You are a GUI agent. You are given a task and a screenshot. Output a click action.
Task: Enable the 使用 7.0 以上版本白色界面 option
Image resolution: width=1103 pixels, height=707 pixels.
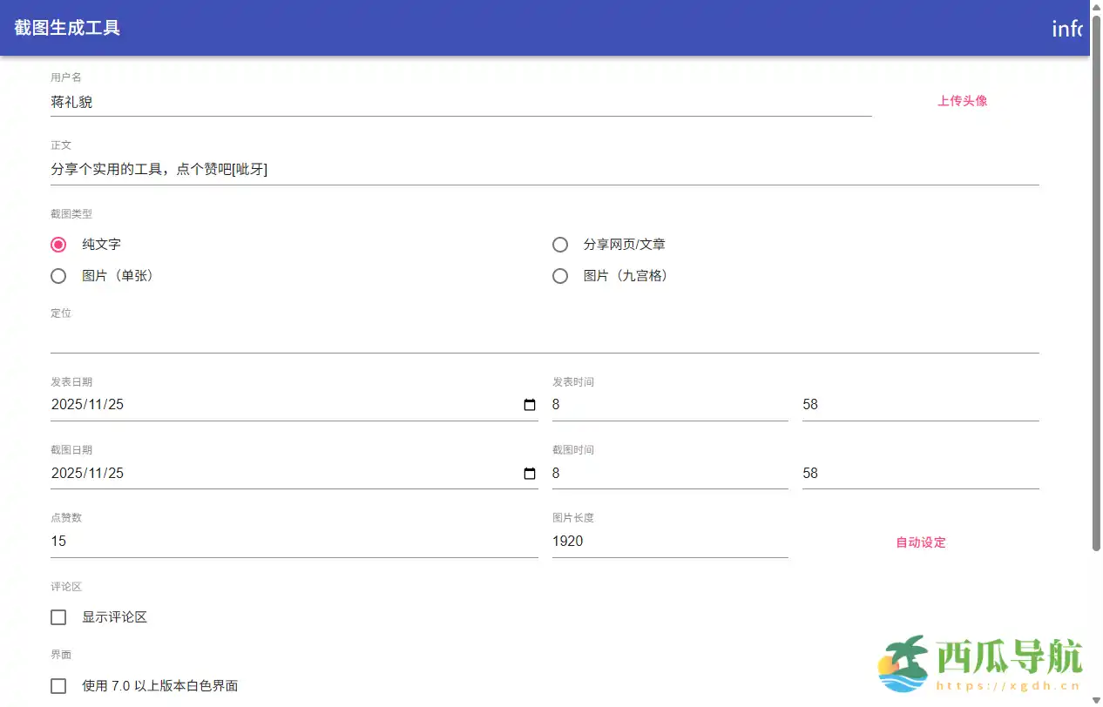(x=58, y=685)
